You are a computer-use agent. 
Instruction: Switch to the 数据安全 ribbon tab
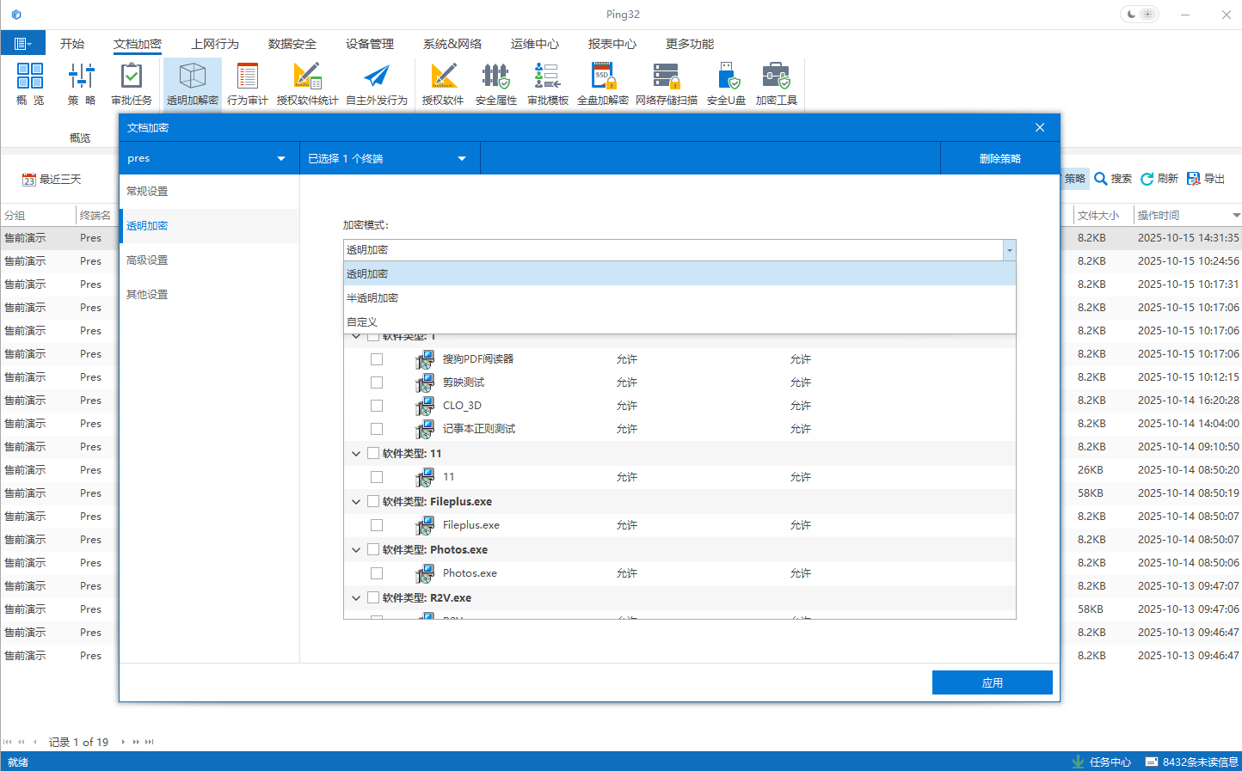292,44
